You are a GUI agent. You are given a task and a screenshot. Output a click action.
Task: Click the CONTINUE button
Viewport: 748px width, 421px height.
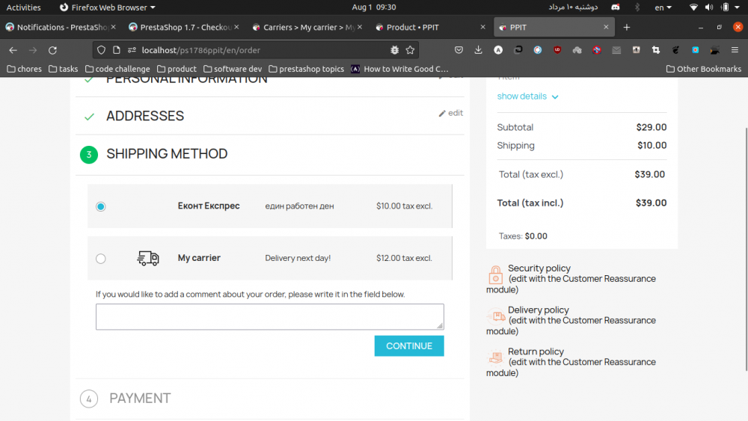pyautogui.click(x=409, y=346)
